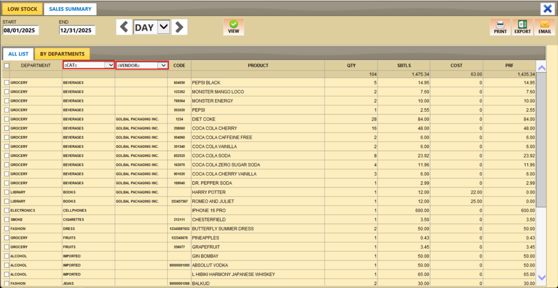Sort by the PRF column header

[510, 66]
